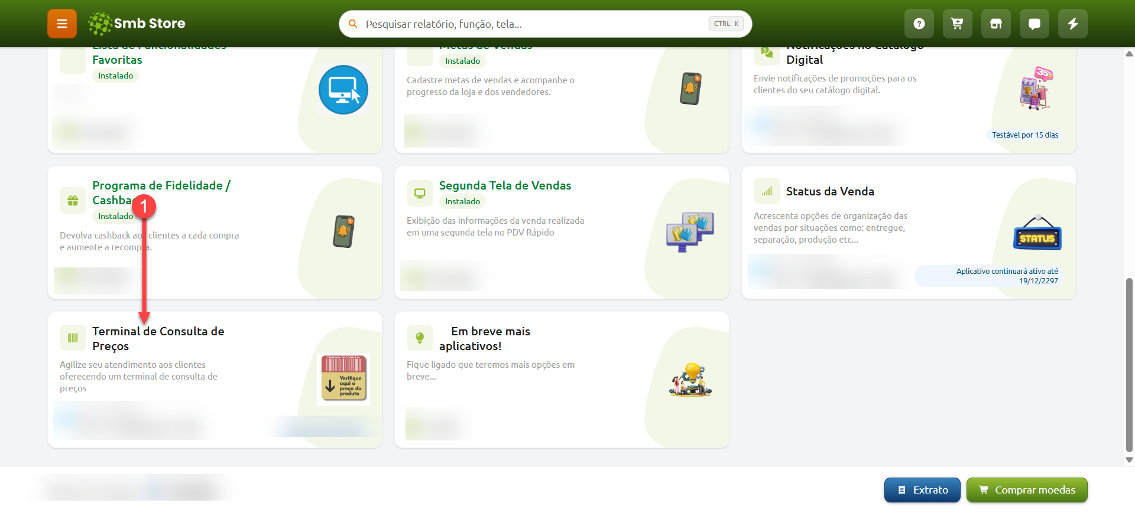Click the gift icon of Programa de Fidelidade

tap(73, 201)
